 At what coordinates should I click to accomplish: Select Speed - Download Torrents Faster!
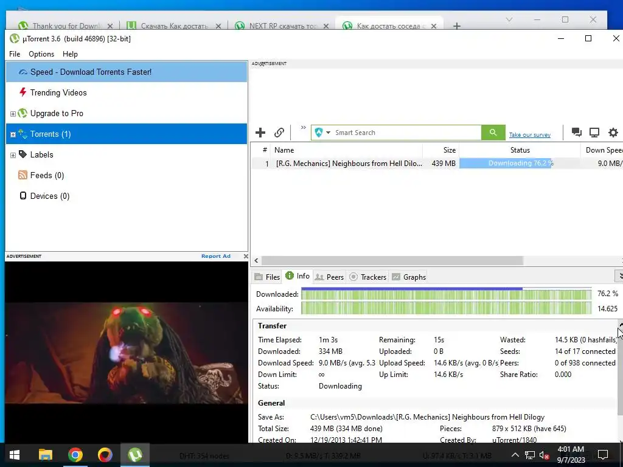pos(127,72)
